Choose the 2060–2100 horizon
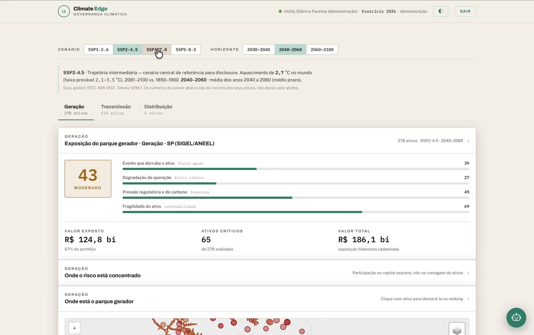 click(x=322, y=50)
